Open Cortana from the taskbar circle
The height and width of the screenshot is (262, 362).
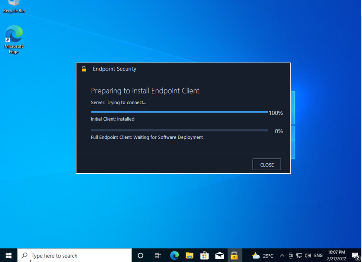[x=140, y=256]
